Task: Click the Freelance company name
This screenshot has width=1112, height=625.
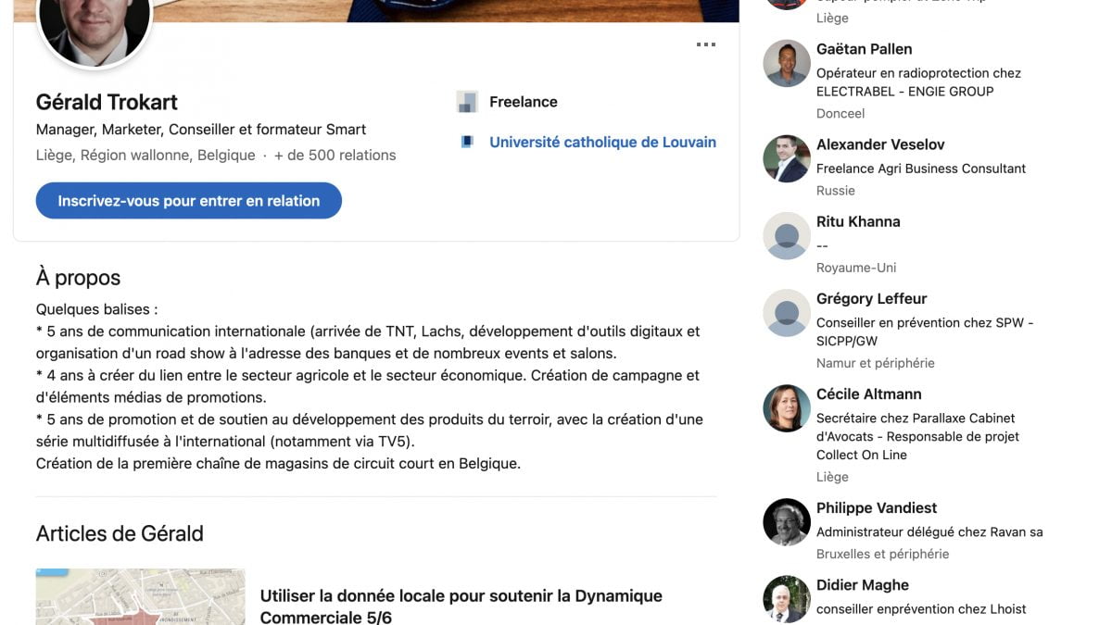Action: tap(524, 102)
